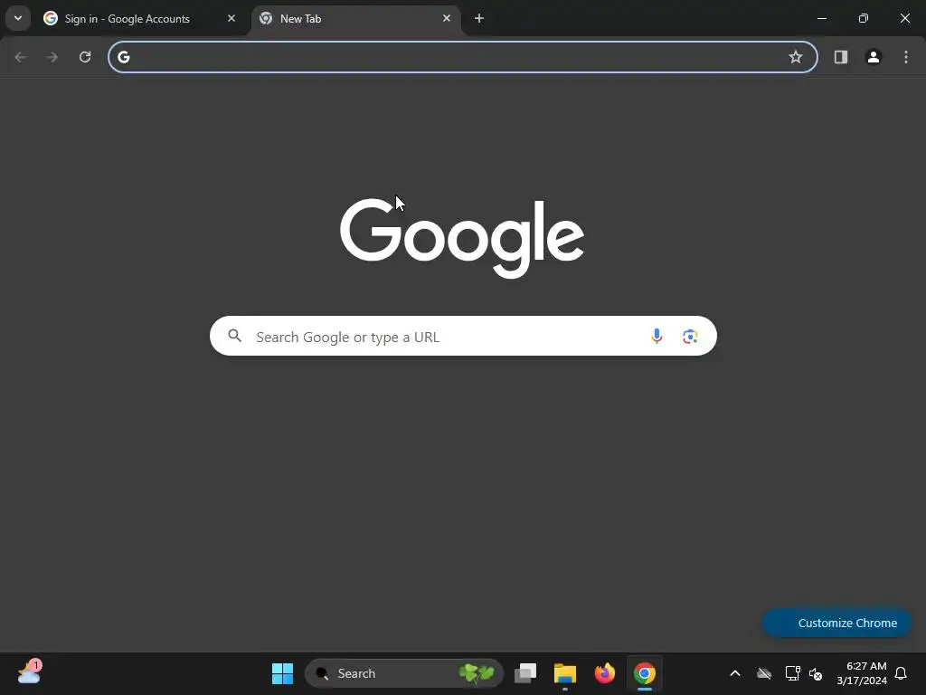This screenshot has width=926, height=695.
Task: Click the Search Google or type a URL box
Action: (x=463, y=337)
